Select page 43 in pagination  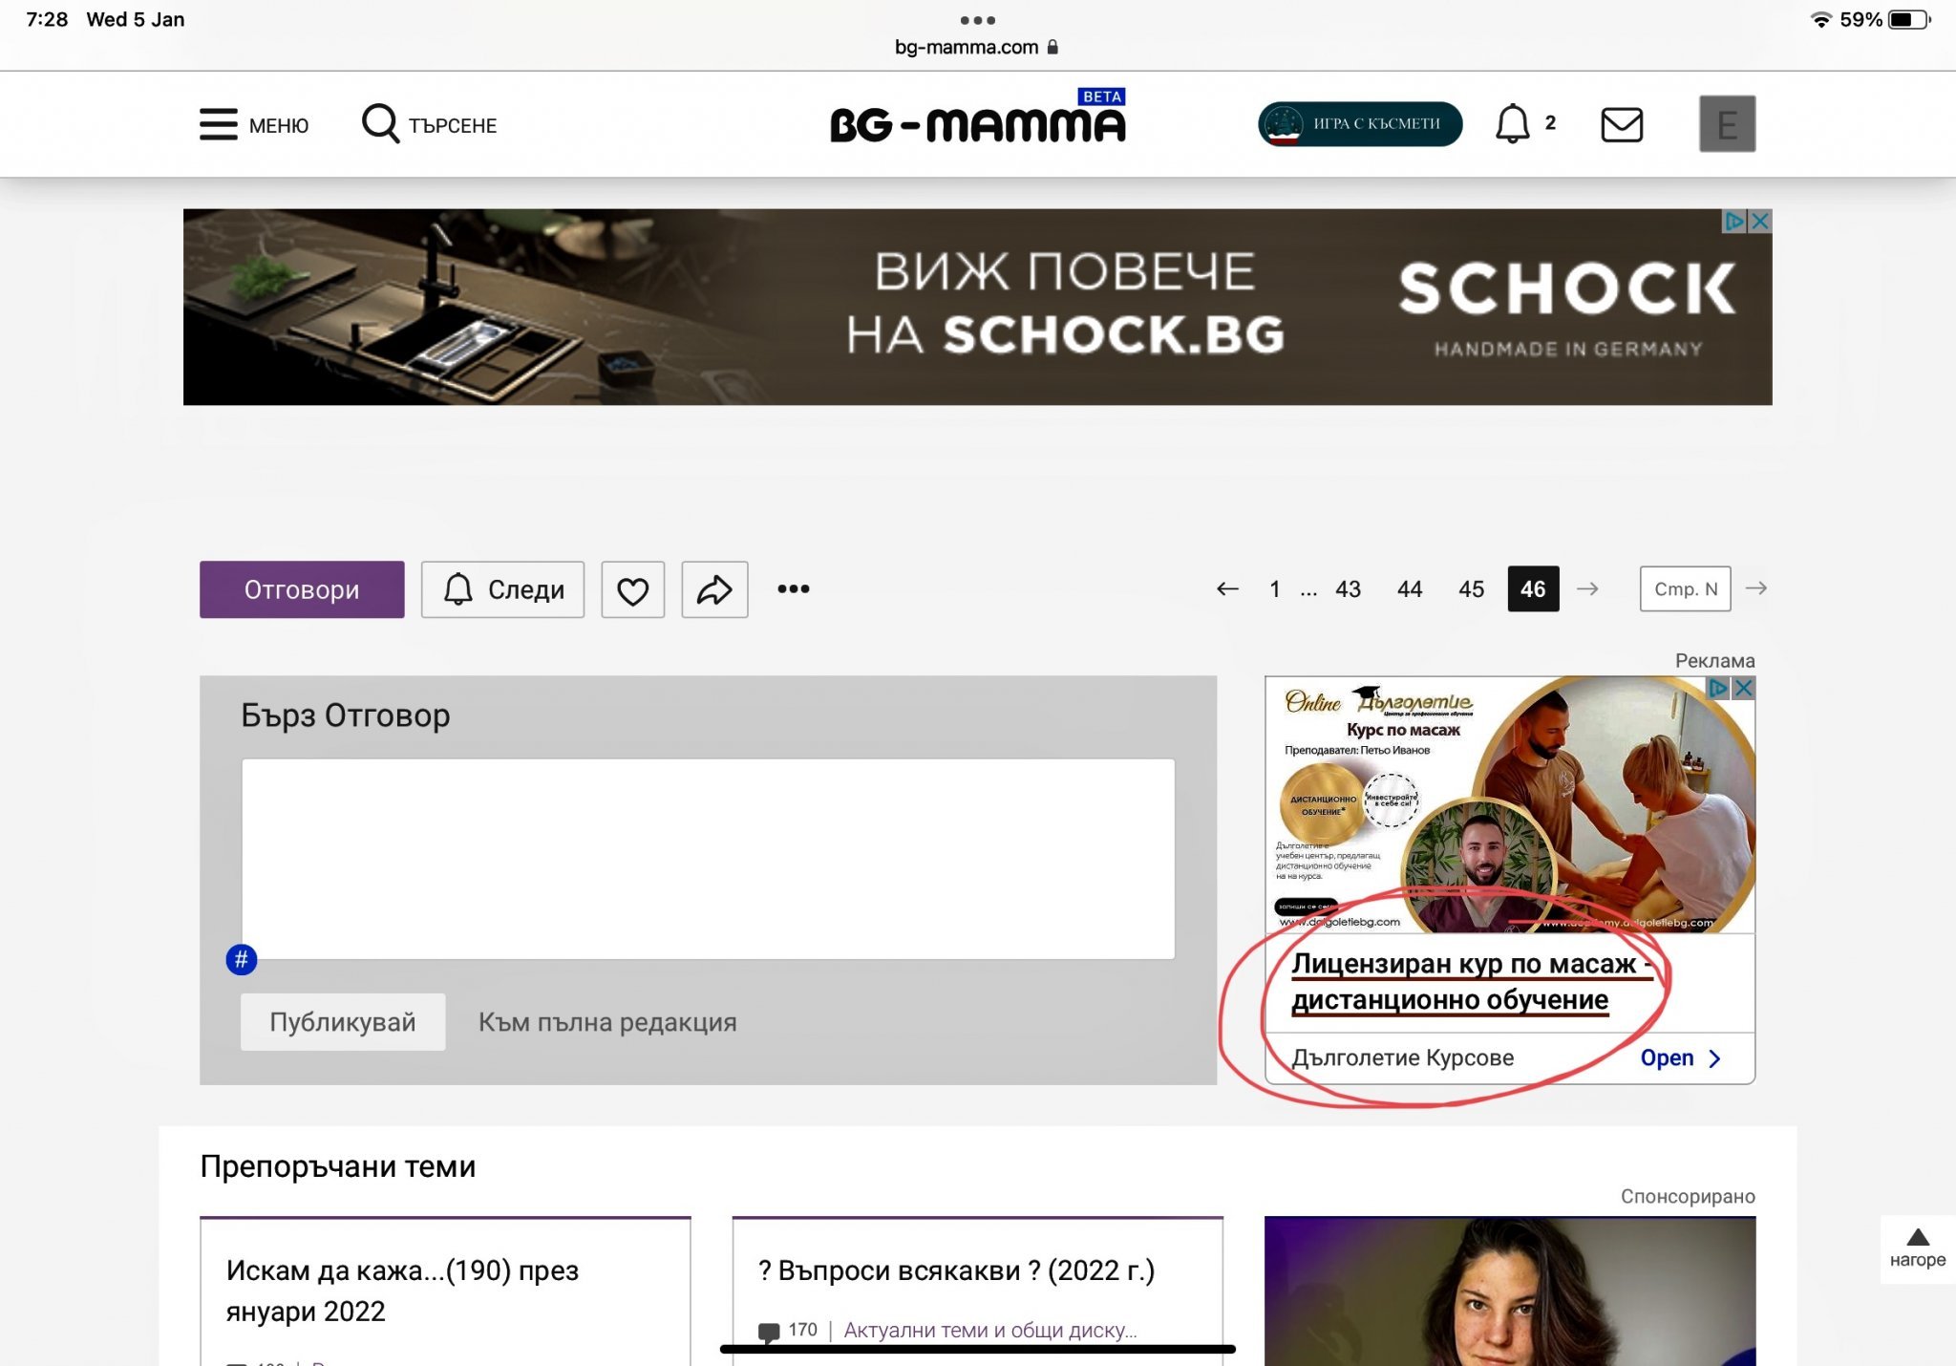pyautogui.click(x=1348, y=589)
